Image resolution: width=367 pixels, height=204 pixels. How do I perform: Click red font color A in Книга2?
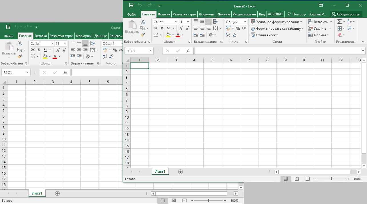[178, 35]
